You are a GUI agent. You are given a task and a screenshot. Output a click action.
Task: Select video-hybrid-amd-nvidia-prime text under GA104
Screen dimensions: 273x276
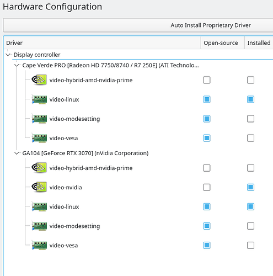tap(91, 168)
